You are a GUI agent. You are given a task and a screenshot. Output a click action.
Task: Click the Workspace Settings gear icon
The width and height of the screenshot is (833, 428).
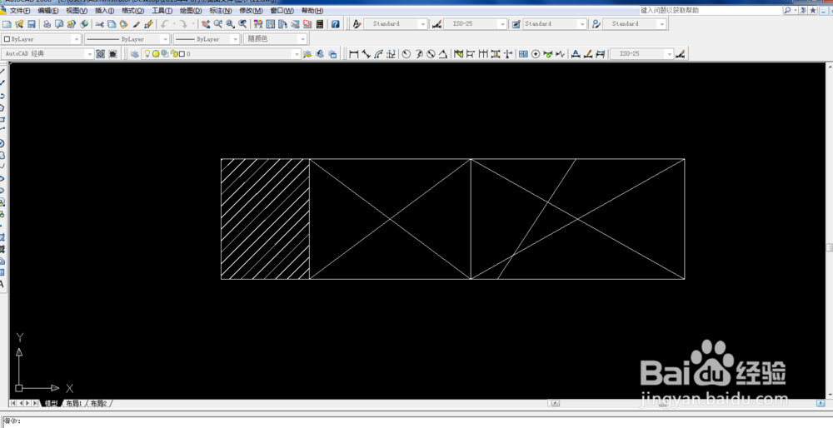(x=101, y=53)
